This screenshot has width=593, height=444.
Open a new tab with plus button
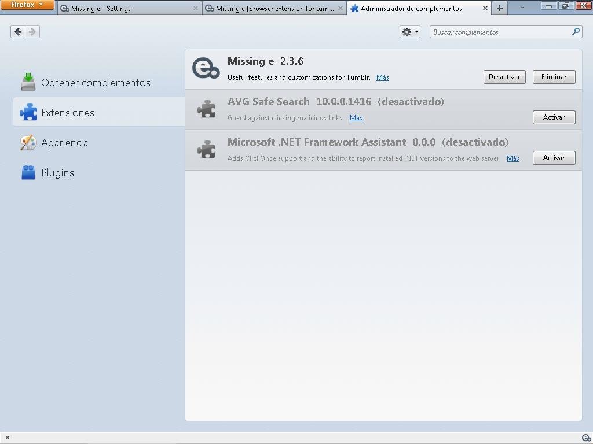(500, 8)
